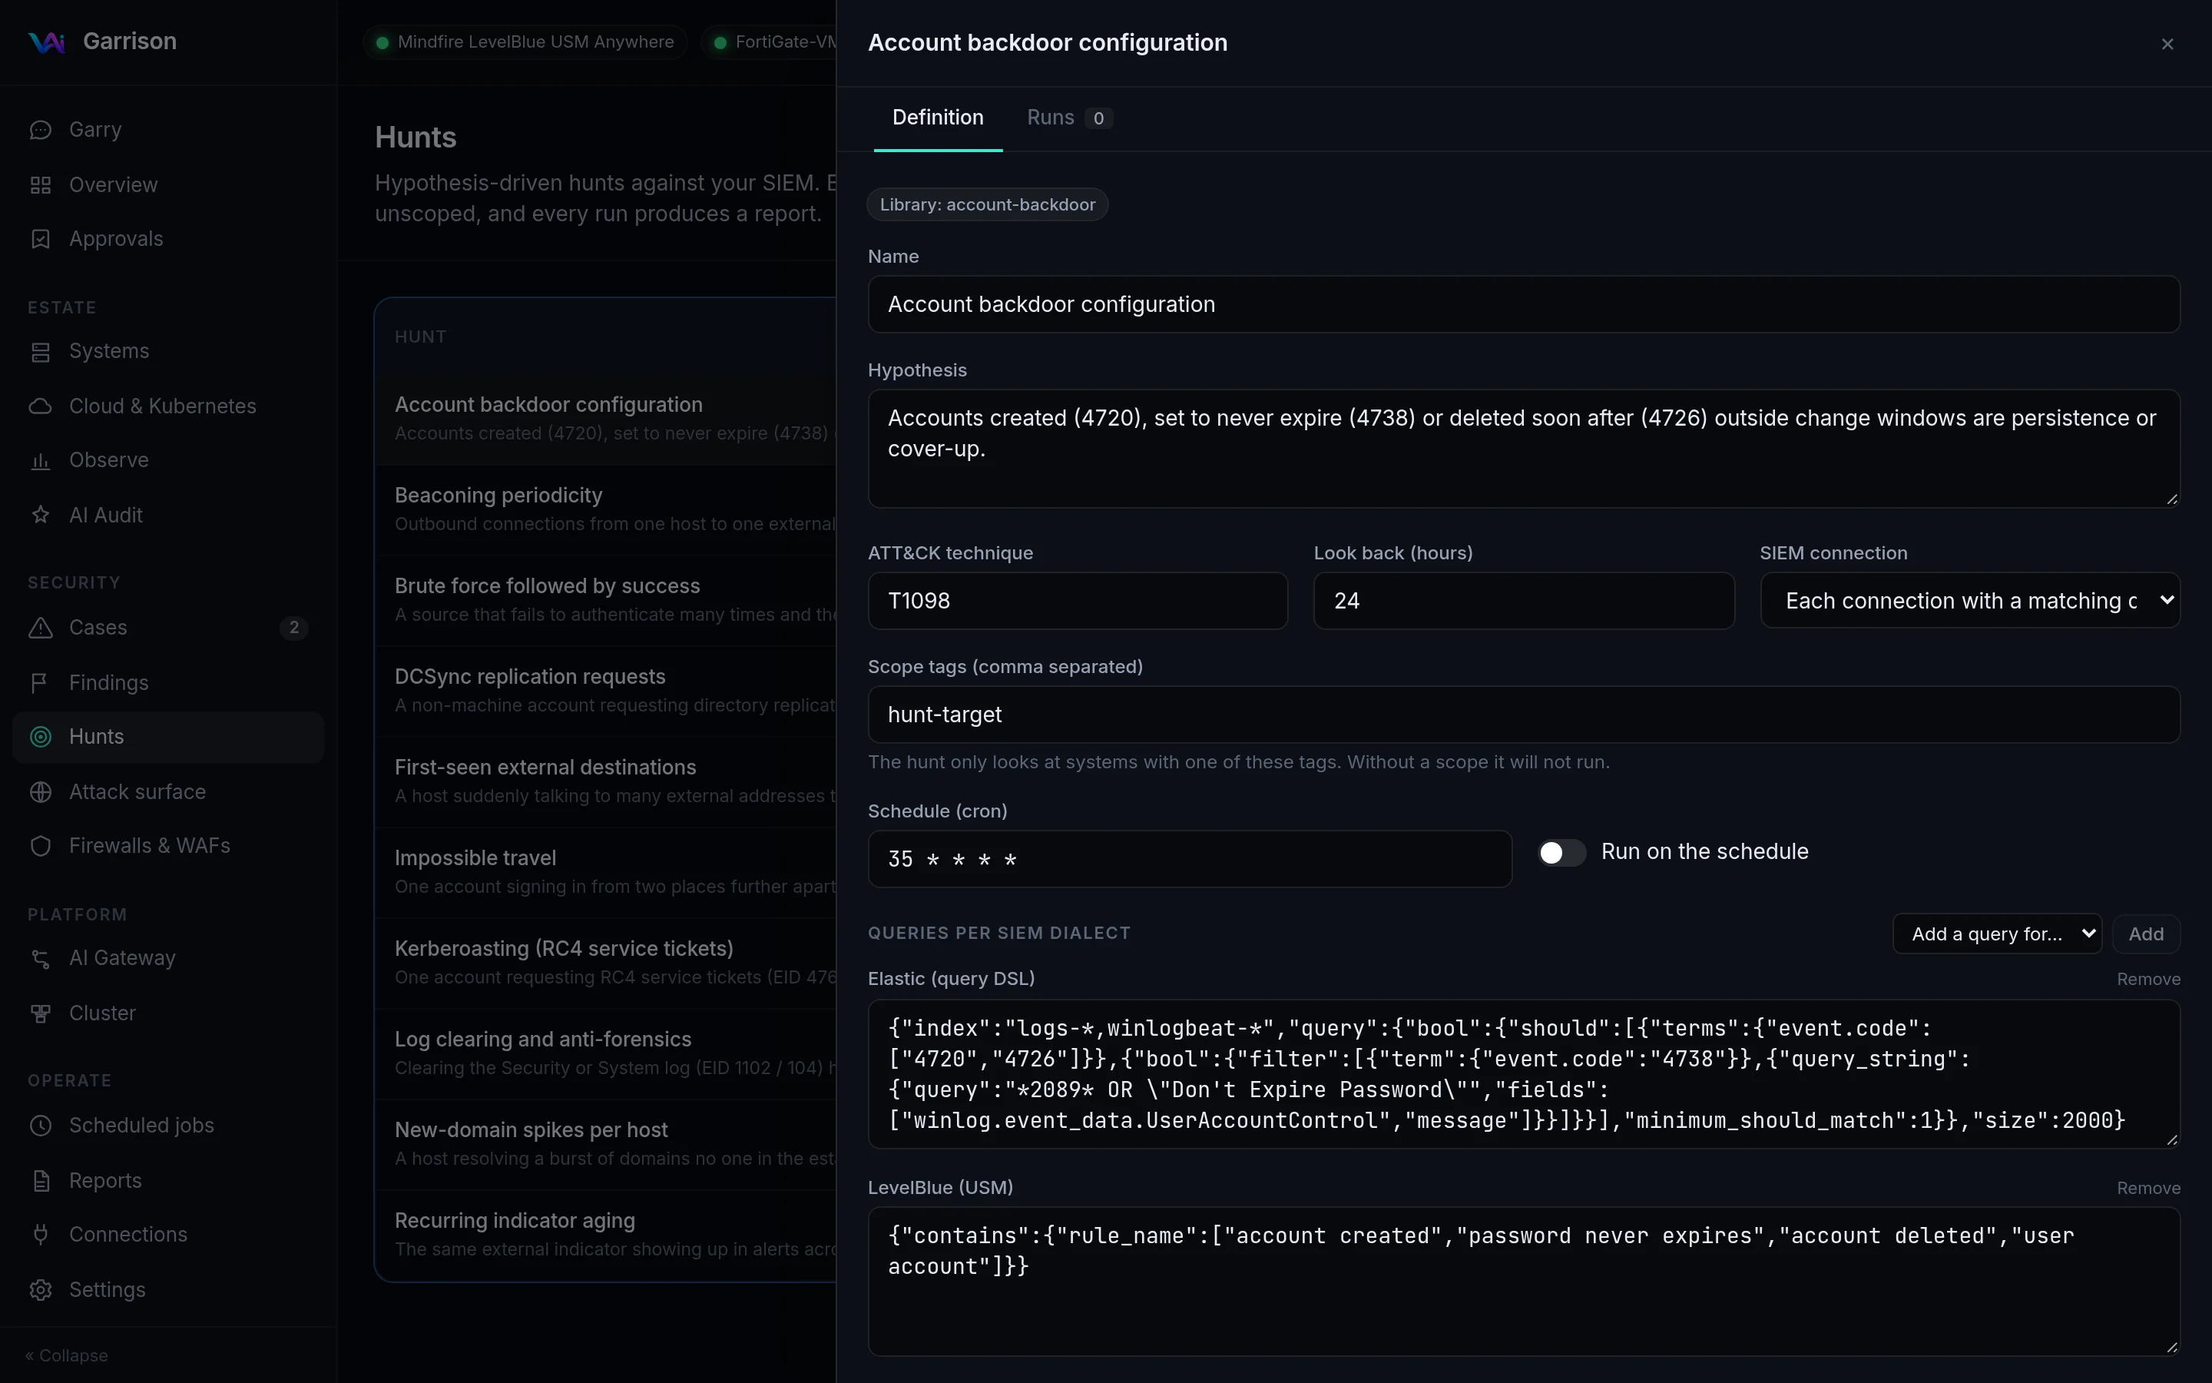Click the Elastic query DSL text area
The width and height of the screenshot is (2212, 1383).
click(1524, 1075)
